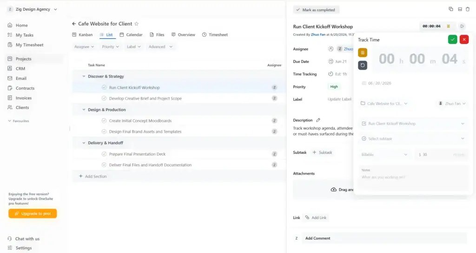Click the Time Tracking clock icon
This screenshot has width=476, height=253.
[x=331, y=74]
